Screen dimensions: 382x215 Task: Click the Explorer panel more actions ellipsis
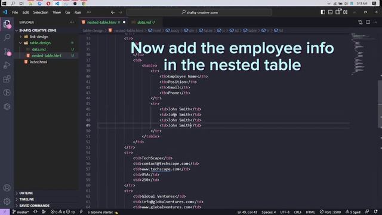[72, 22]
